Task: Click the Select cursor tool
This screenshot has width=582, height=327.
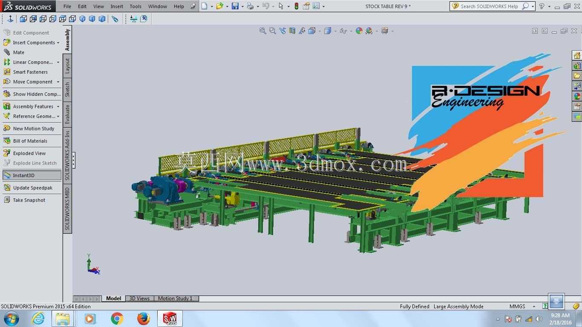Action: coord(281,6)
